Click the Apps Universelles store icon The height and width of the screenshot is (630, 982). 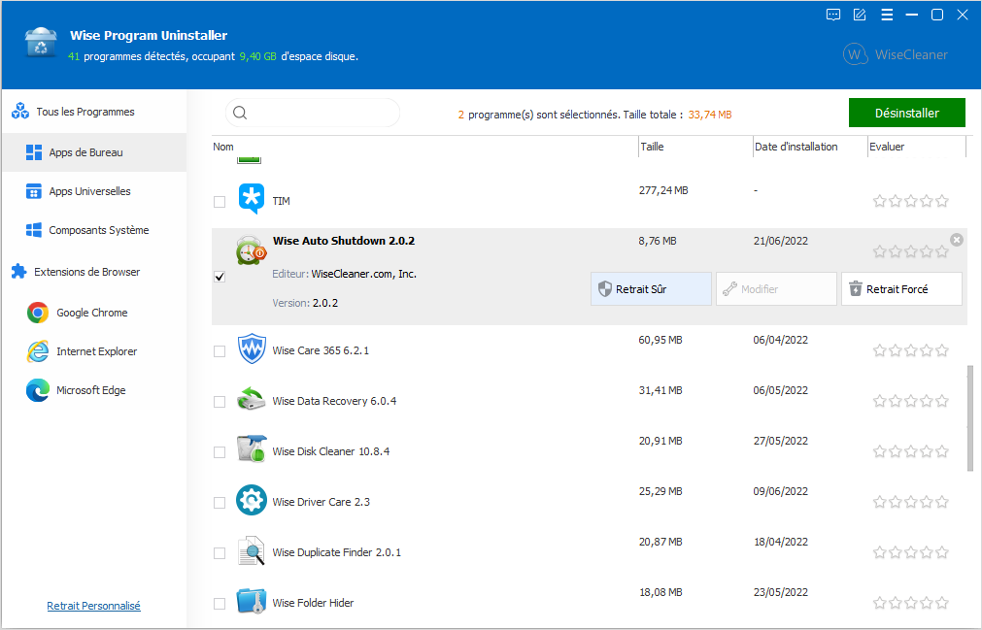pyautogui.click(x=34, y=191)
